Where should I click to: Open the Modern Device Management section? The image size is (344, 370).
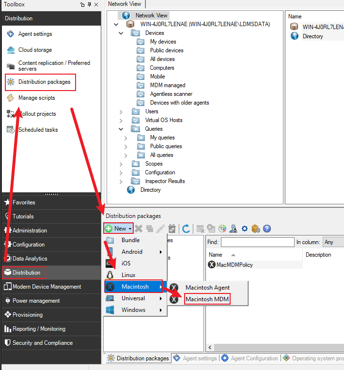click(47, 287)
